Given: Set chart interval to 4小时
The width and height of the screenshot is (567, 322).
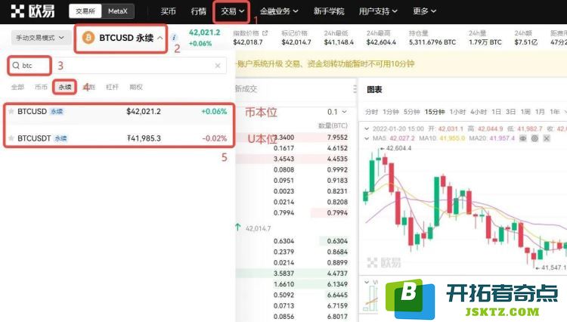Looking at the screenshot, I should point(479,112).
